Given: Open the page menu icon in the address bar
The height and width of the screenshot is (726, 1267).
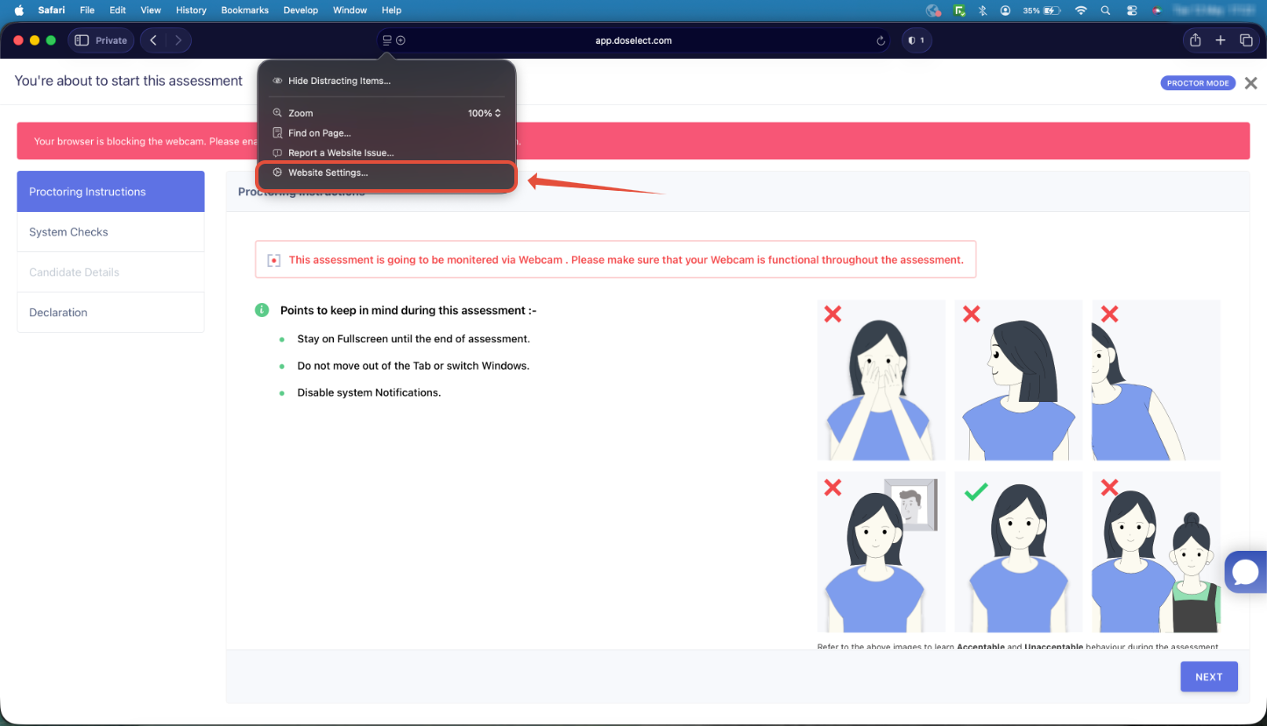Looking at the screenshot, I should (x=386, y=40).
